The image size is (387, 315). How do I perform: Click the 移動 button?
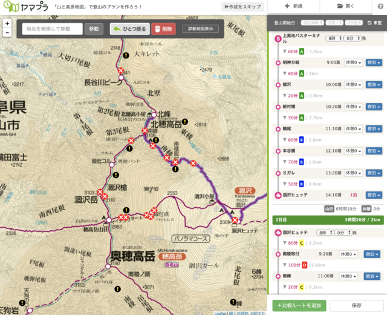coord(94,29)
